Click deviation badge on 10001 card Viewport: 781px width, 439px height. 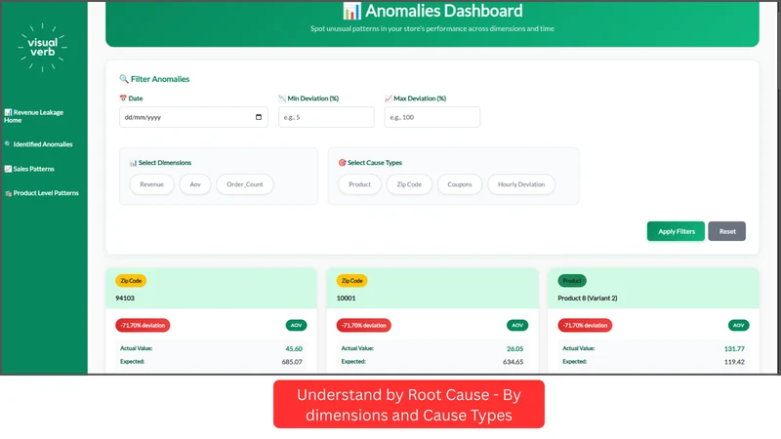[x=364, y=326]
